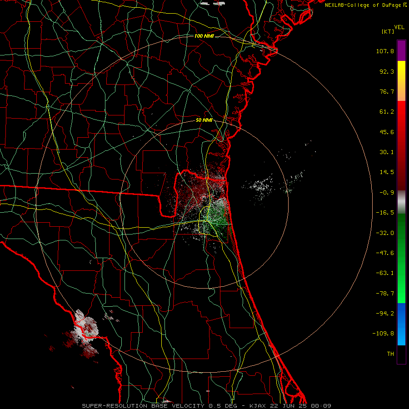Click the [KT] units label
The height and width of the screenshot is (409, 409).
click(388, 31)
